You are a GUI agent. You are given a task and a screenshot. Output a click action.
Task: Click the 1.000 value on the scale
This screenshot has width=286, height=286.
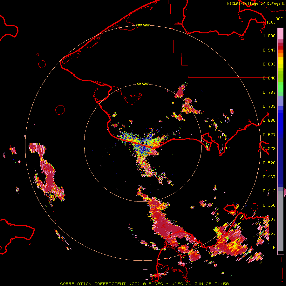269,36
